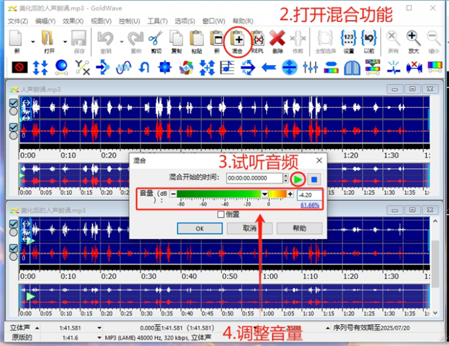Open the 视图(V) menu
449x346 pixels.
point(101,21)
